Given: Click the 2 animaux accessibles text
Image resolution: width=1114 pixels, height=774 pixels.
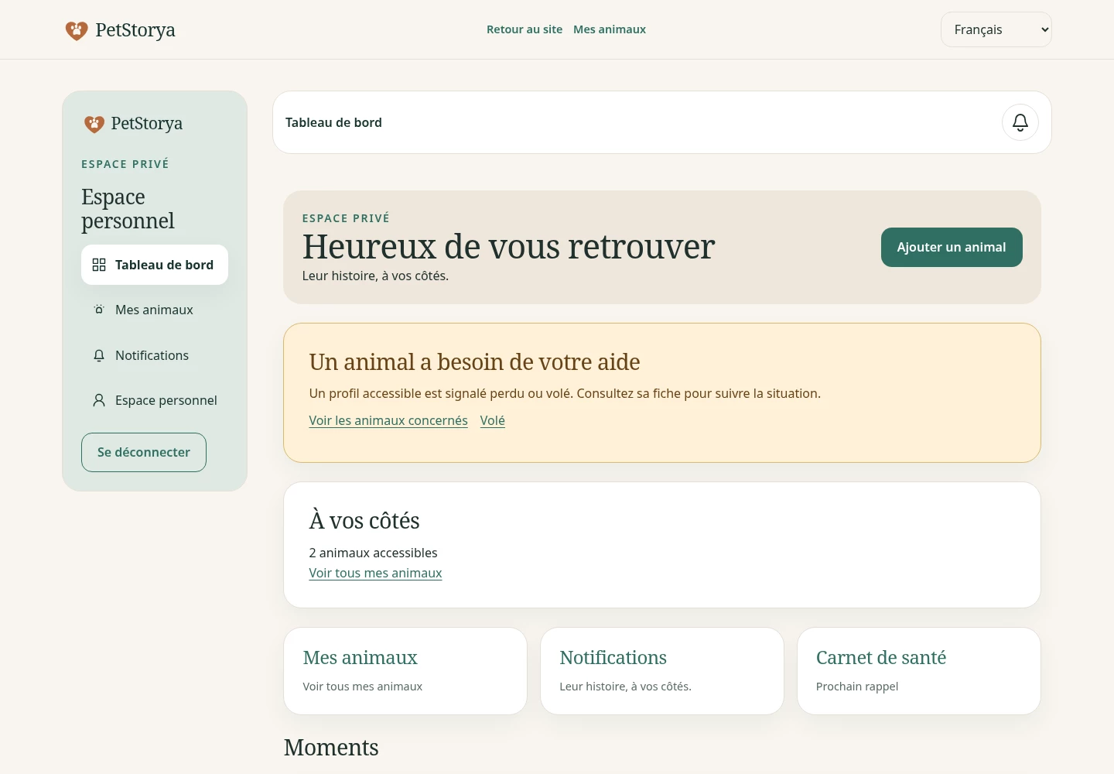Looking at the screenshot, I should (x=373, y=553).
